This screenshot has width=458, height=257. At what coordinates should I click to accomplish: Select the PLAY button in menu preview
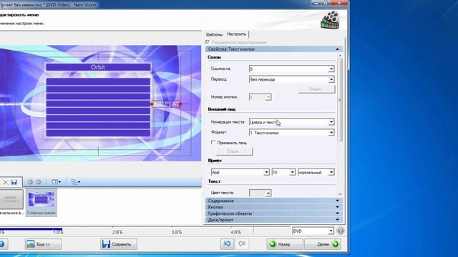166,104
